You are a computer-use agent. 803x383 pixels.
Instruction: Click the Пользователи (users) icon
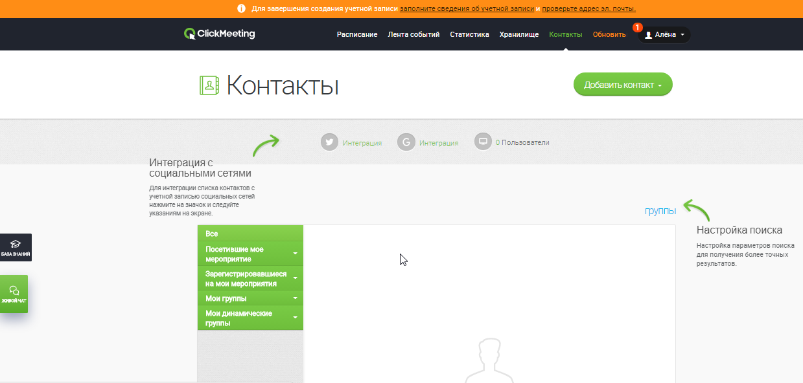[x=482, y=141]
